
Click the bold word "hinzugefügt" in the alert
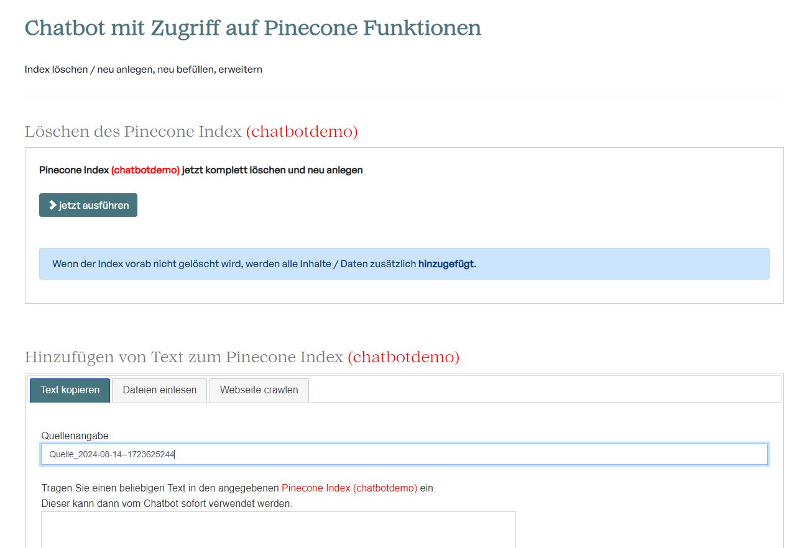coord(446,264)
